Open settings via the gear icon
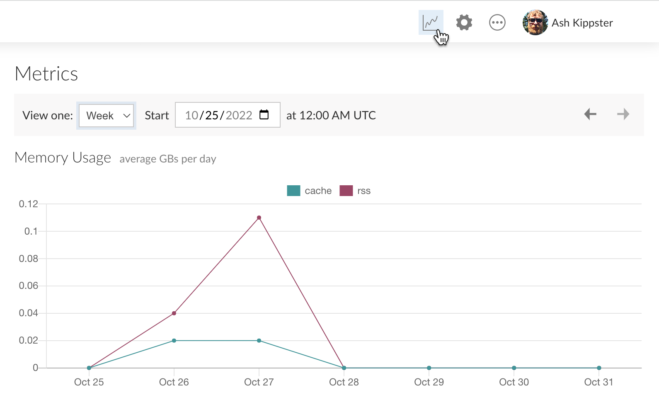The image size is (659, 407). [464, 22]
